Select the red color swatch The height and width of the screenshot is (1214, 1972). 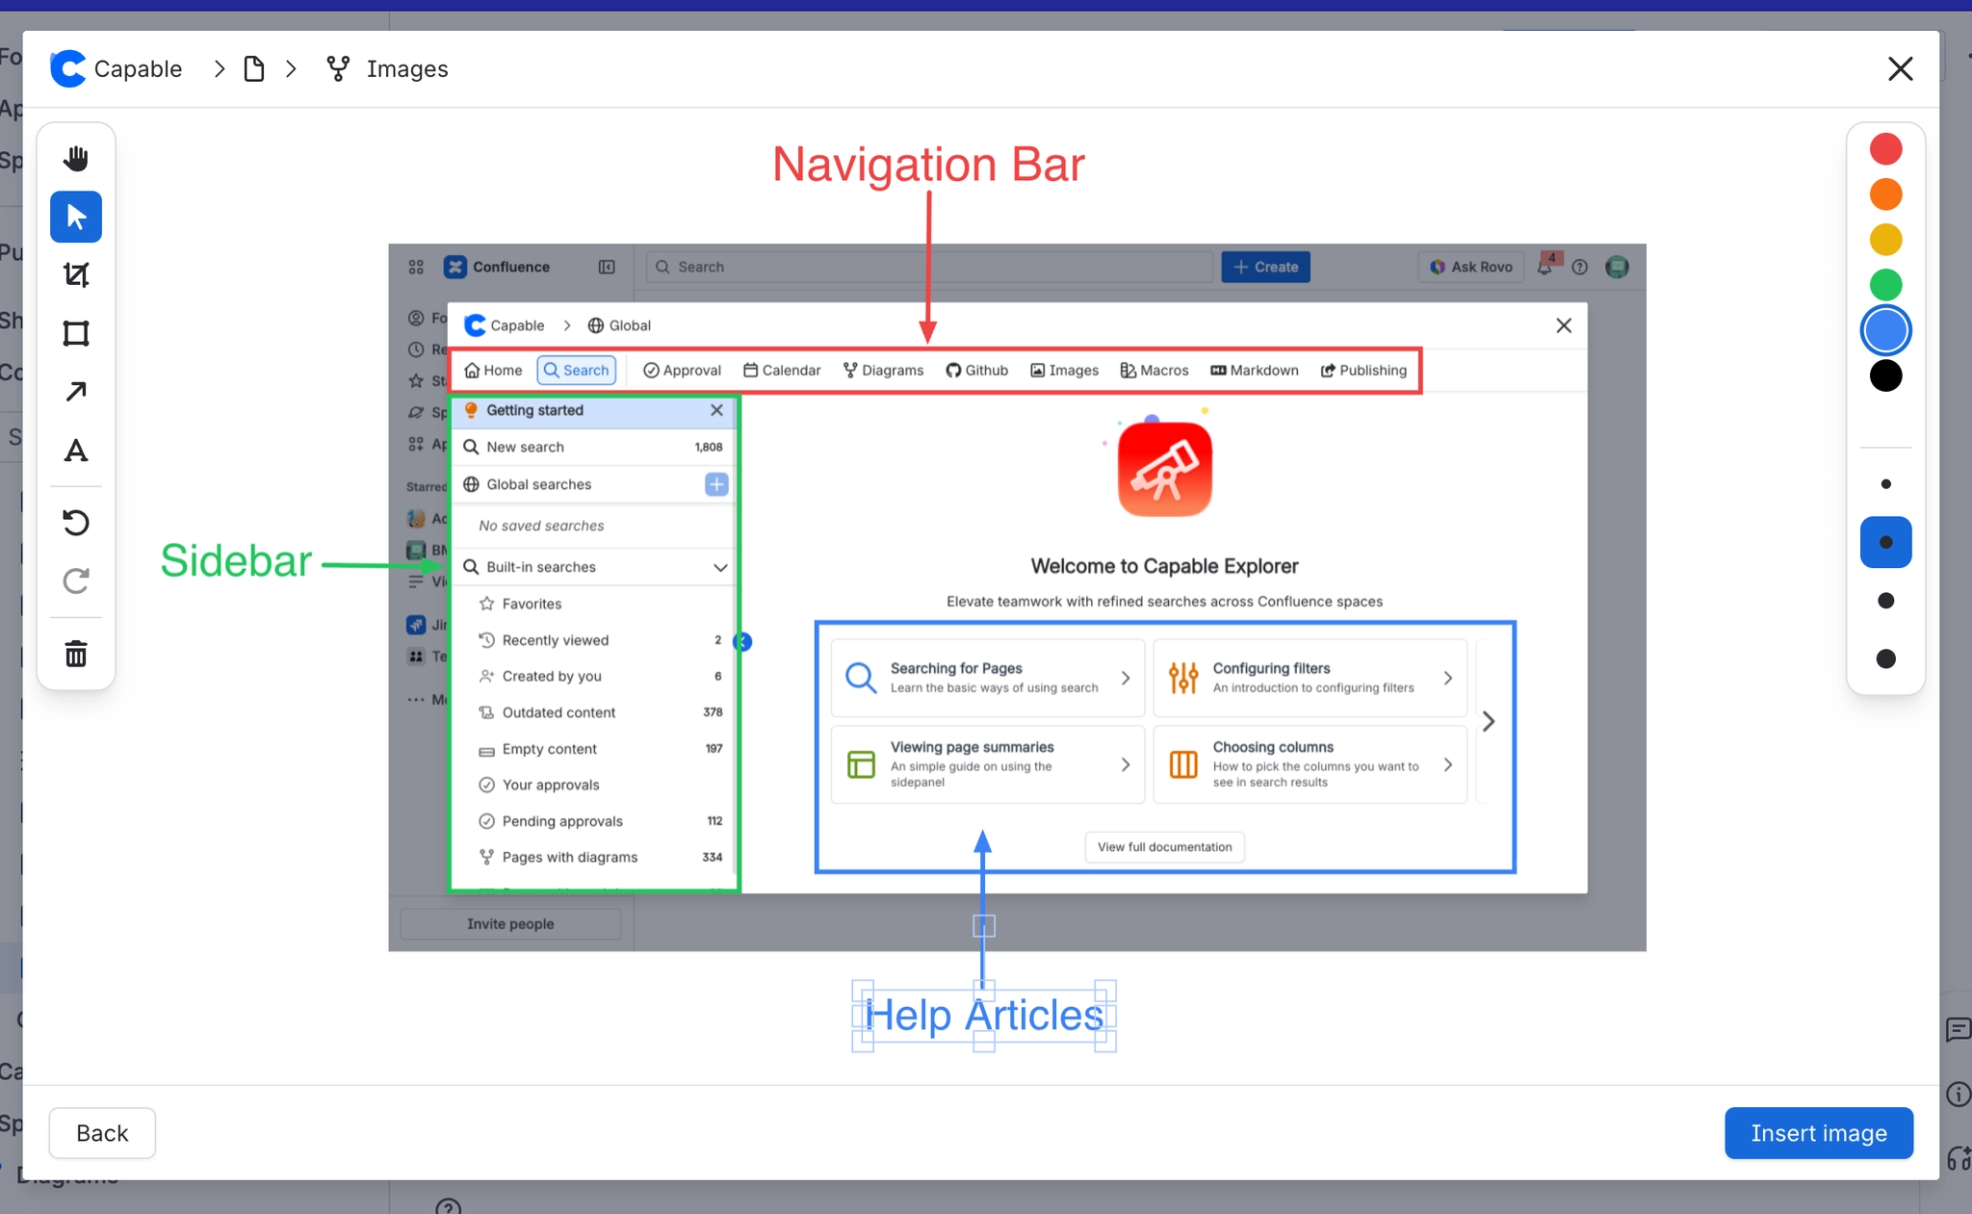tap(1883, 147)
